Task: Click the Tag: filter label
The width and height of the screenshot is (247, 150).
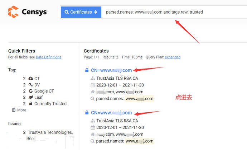Action: (x=12, y=70)
